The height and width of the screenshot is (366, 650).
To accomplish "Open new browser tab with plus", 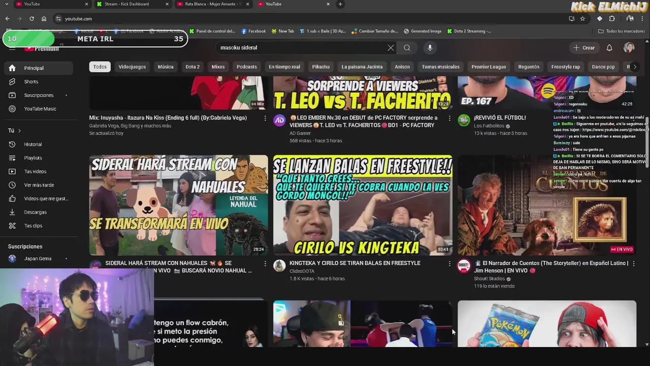I will [340, 4].
